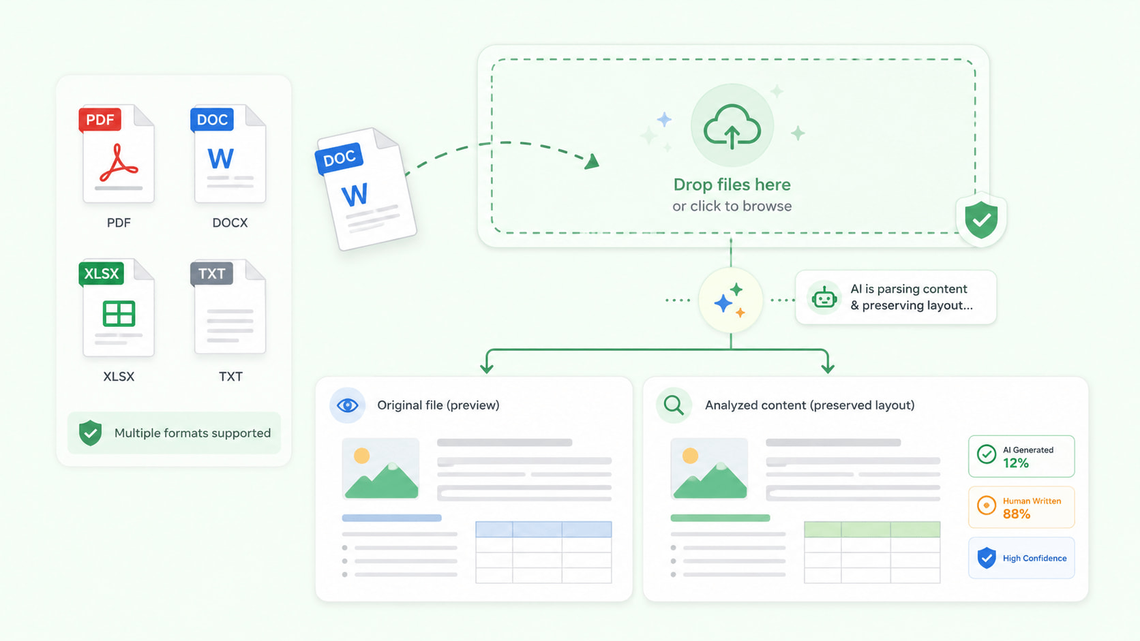This screenshot has width=1140, height=641.
Task: Select the PDF file icon
Action: [117, 154]
